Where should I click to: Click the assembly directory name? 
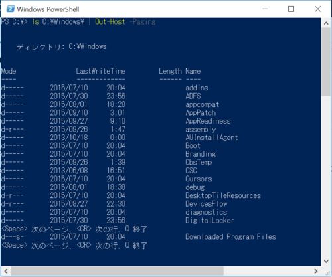click(x=201, y=130)
